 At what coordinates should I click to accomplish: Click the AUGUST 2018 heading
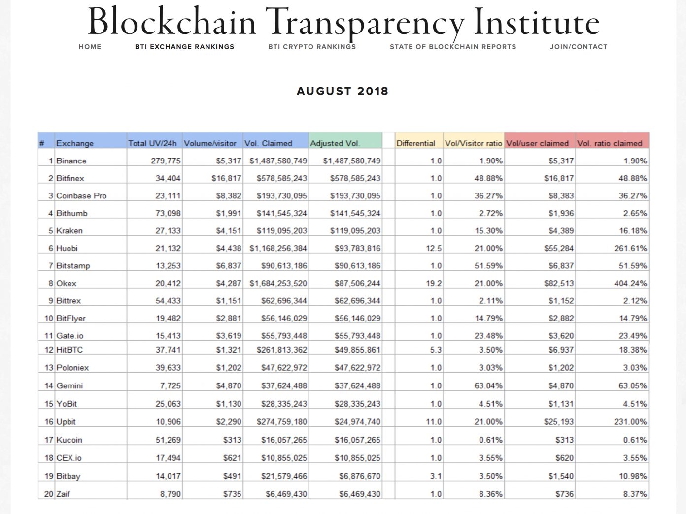pos(343,91)
